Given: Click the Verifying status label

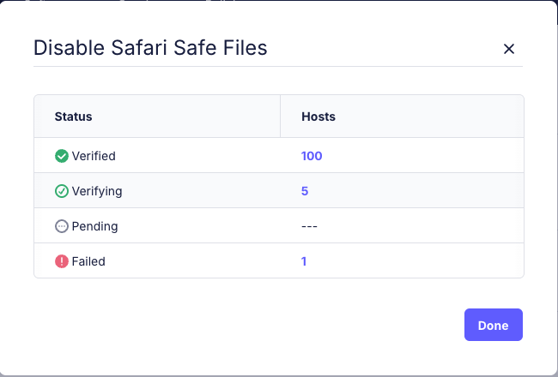Looking at the screenshot, I should pyautogui.click(x=97, y=191).
